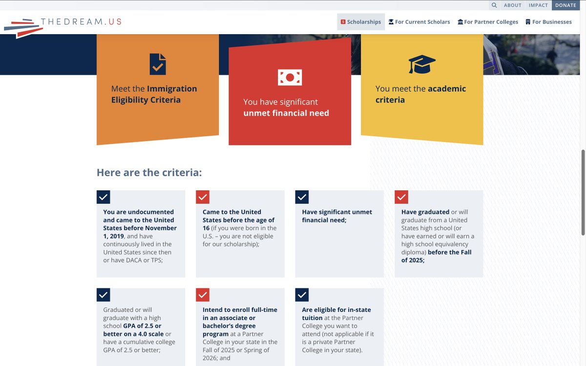Click the graduate icon beside For Current Scholars

coord(391,22)
